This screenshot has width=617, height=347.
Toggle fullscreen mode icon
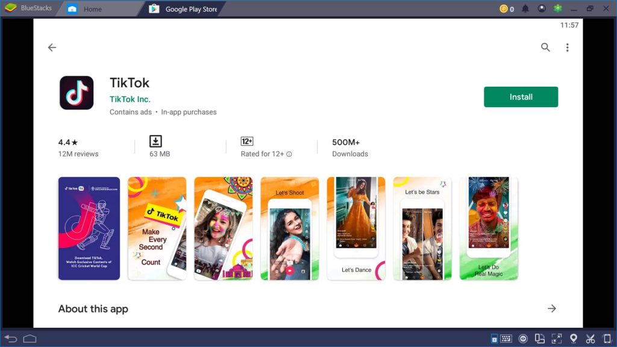[x=556, y=339]
